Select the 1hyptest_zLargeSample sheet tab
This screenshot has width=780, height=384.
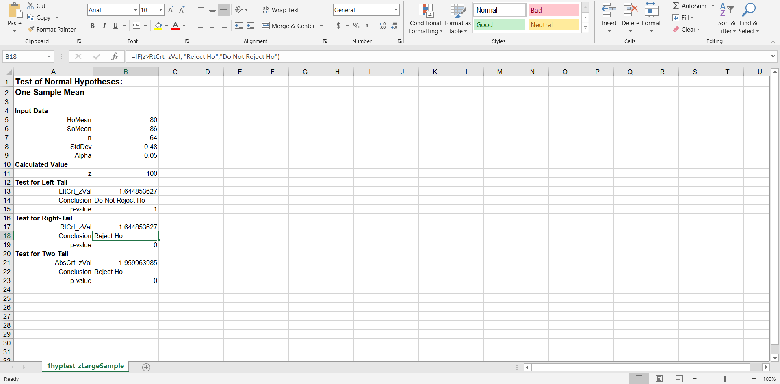pos(85,366)
